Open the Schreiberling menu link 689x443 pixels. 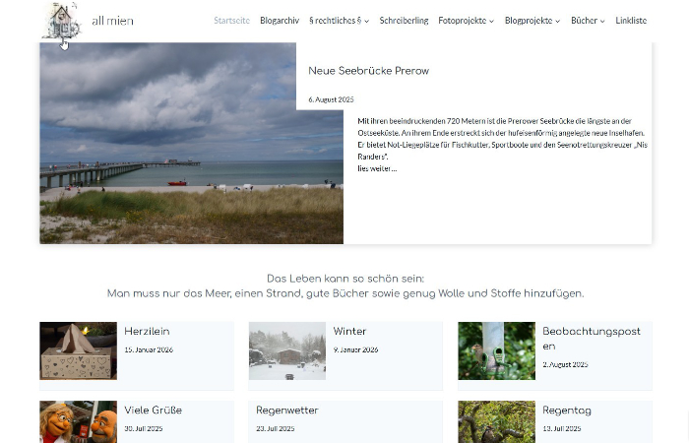(x=404, y=21)
